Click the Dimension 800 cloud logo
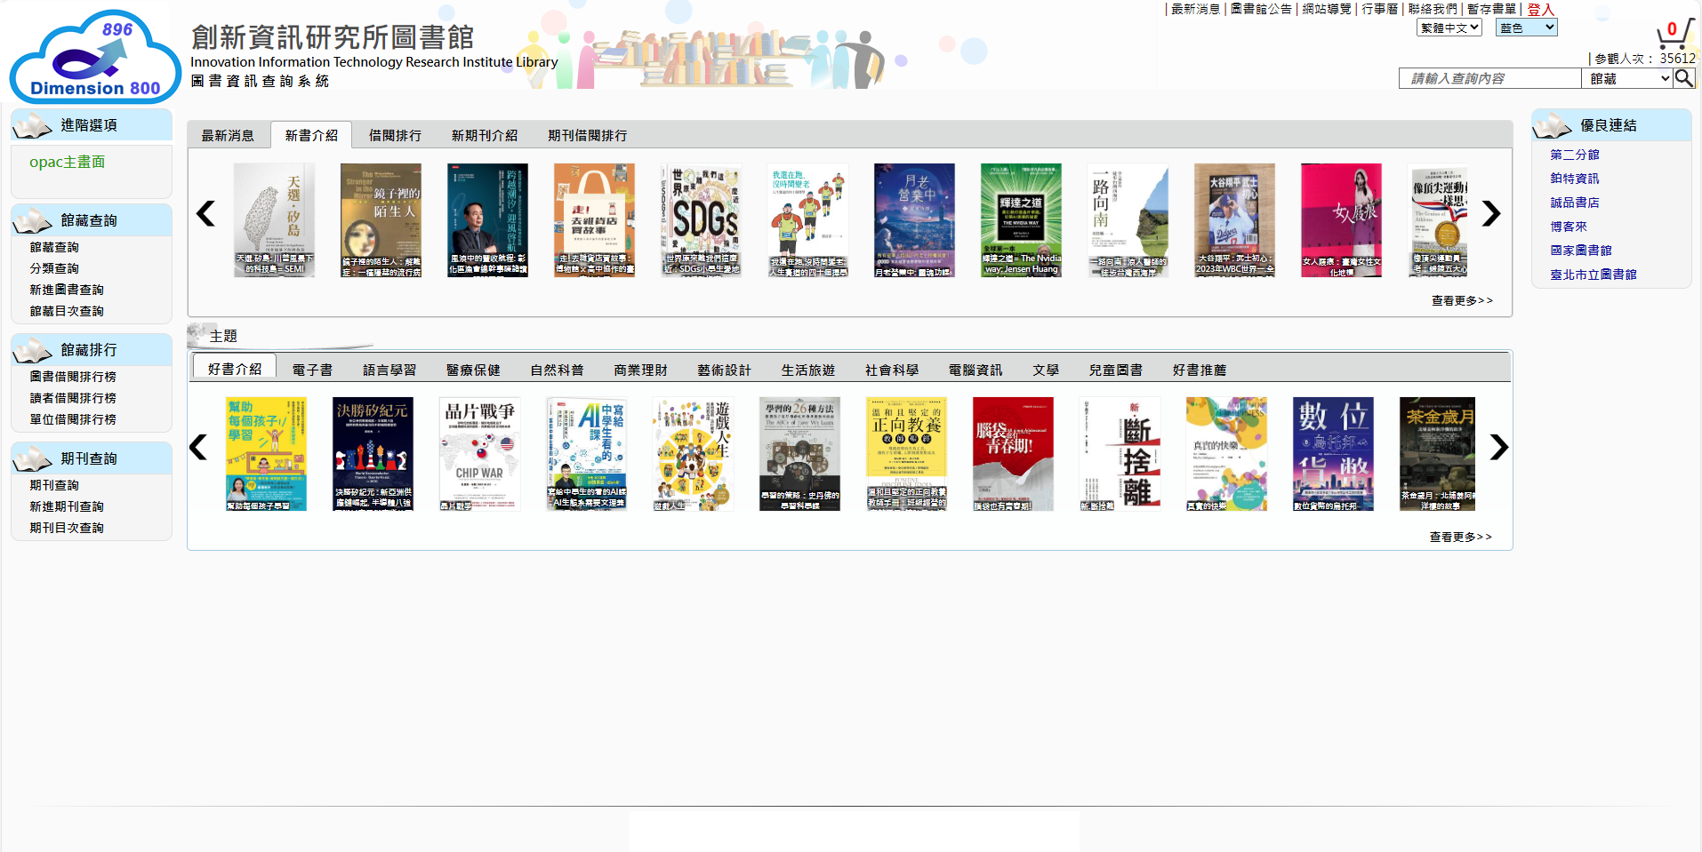 point(95,57)
